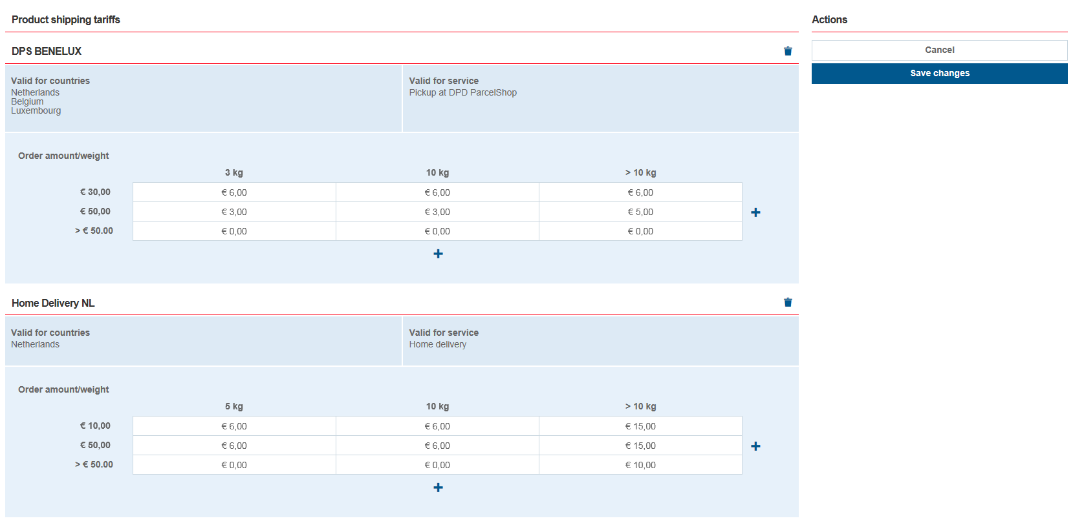The height and width of the screenshot is (525, 1073).
Task: Click Netherlands under DPS BENELUX countries
Action: coord(35,92)
